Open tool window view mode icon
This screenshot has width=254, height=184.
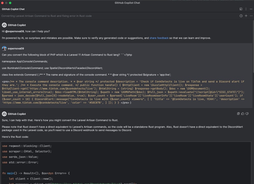click(x=241, y=9)
